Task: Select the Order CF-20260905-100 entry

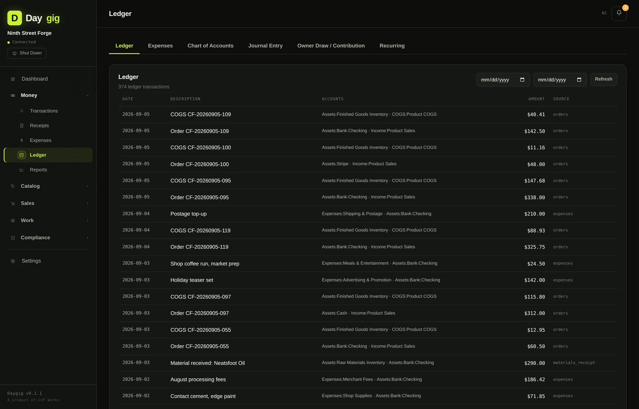Action: 367,164
